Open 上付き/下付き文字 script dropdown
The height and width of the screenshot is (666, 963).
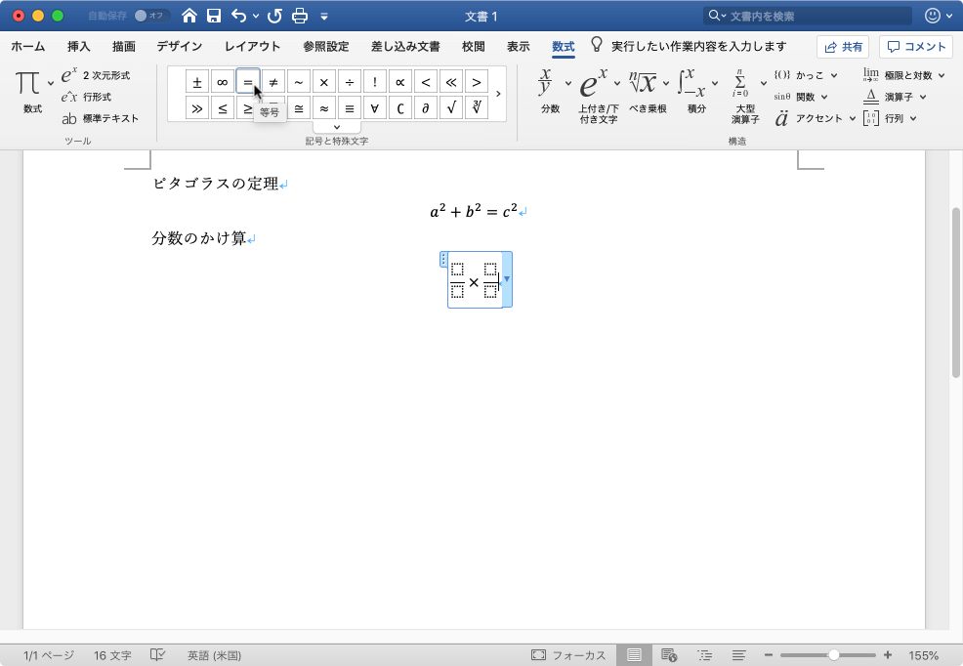[x=616, y=83]
